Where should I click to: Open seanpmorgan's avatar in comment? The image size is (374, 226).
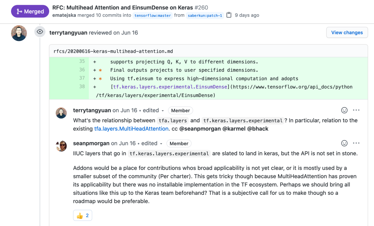tap(61, 146)
